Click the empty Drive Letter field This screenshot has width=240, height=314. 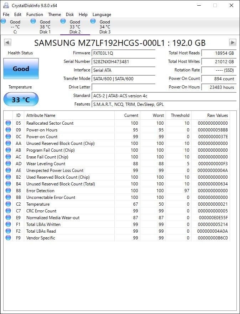124,87
